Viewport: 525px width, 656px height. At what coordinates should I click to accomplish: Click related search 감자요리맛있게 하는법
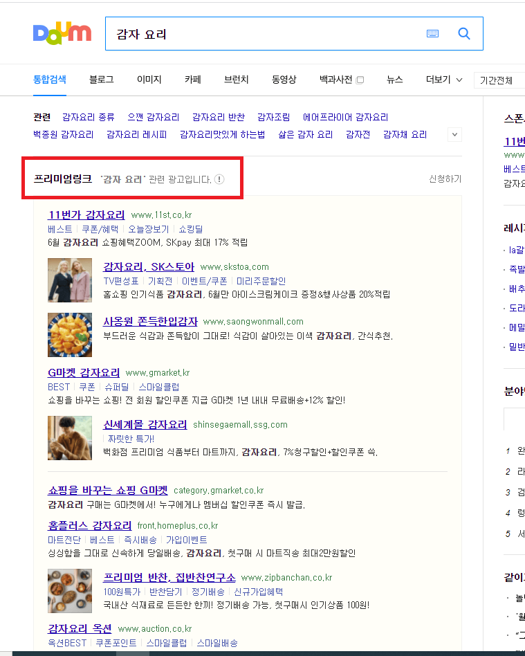click(x=223, y=135)
